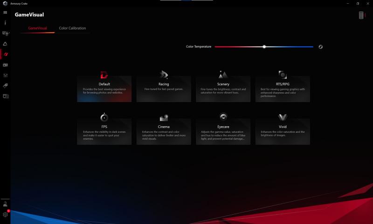The image size is (373, 224).
Task: Go to Home via the sidebar icon
Action: tap(5, 22)
